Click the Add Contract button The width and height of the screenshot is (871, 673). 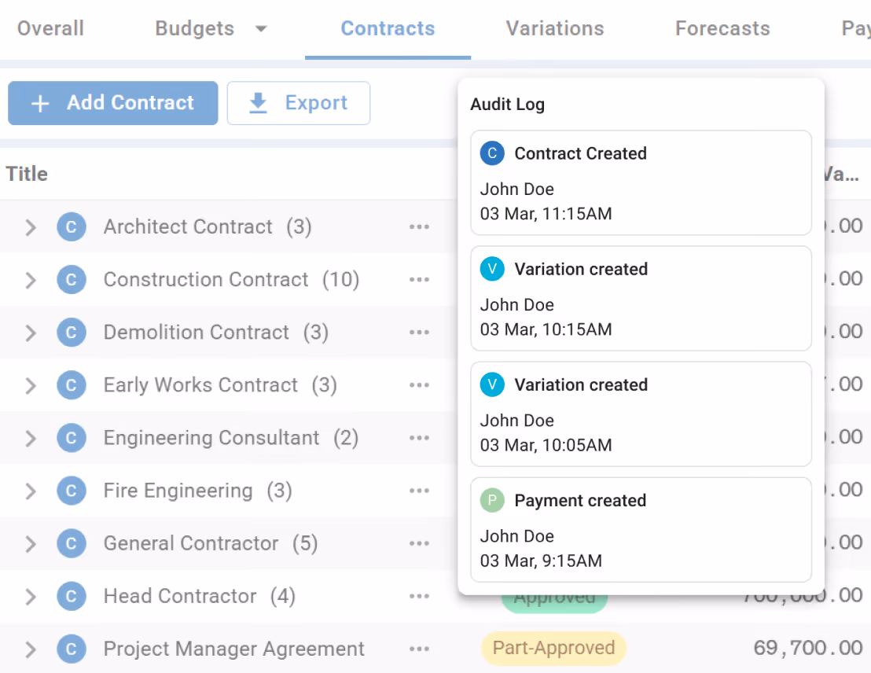pos(112,103)
